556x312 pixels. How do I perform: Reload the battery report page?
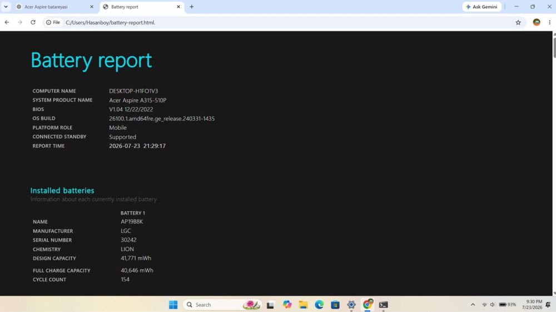[x=33, y=22]
